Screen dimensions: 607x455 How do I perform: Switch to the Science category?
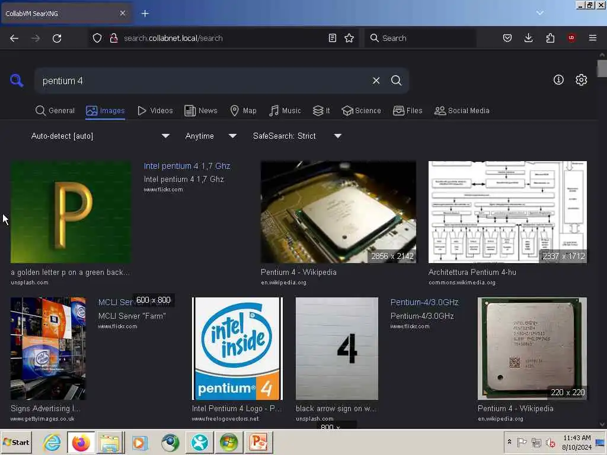coord(361,111)
